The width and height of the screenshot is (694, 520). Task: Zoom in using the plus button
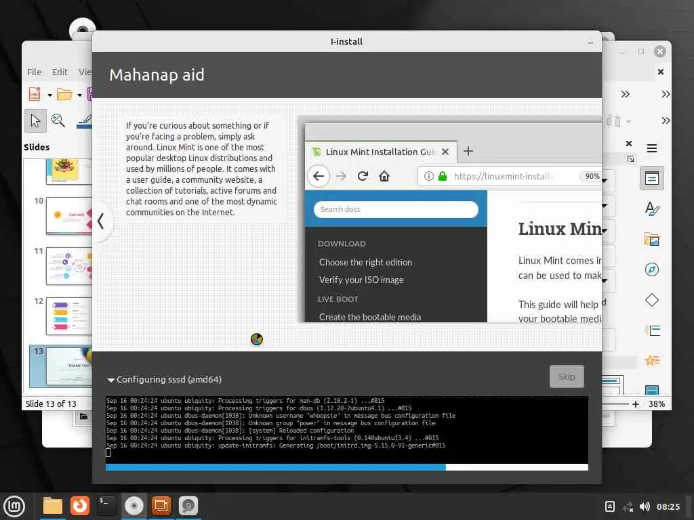click(636, 404)
